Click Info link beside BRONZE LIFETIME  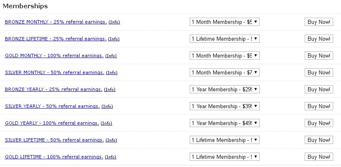(x=114, y=39)
